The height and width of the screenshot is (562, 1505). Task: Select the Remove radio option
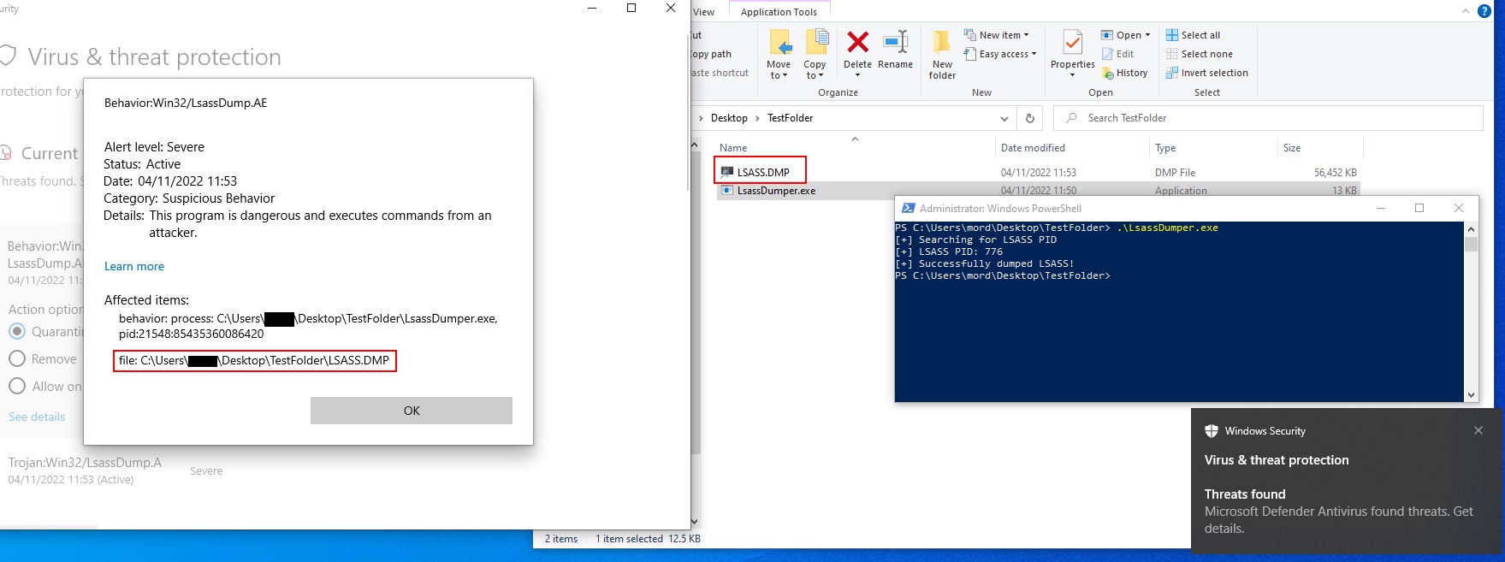(17, 359)
